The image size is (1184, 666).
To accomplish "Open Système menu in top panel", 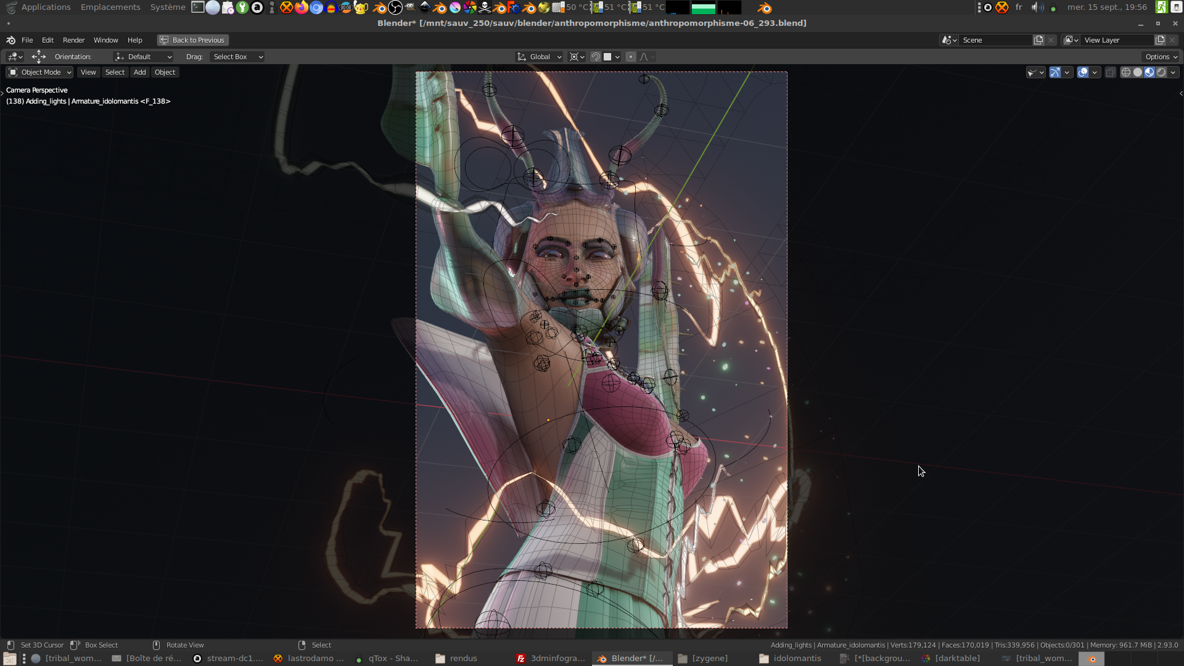I will pyautogui.click(x=168, y=7).
